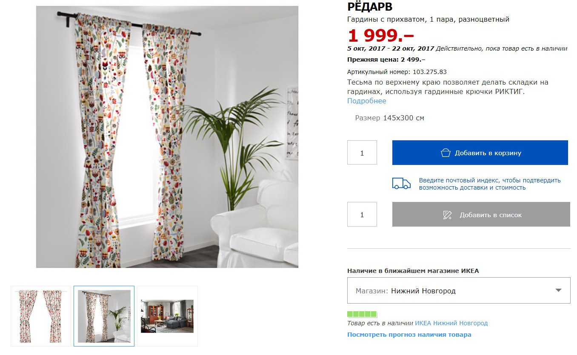The height and width of the screenshot is (355, 577).
Task: Click the РЁДАРВ product title
Action: tap(370, 7)
